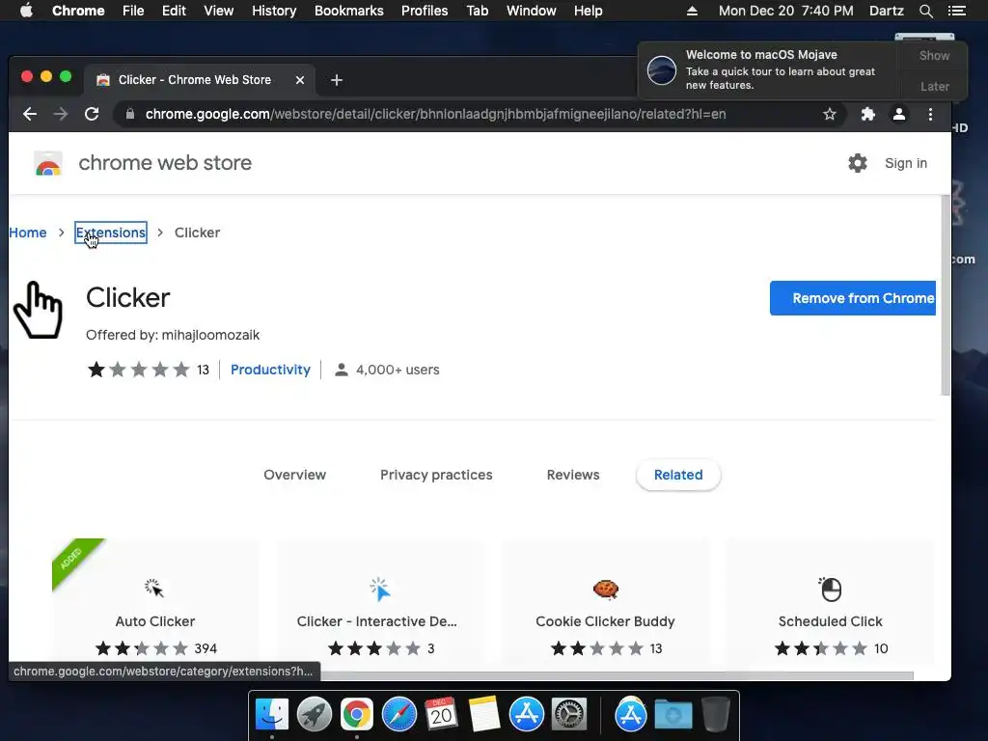The image size is (988, 741).
Task: Open the web store settings gear
Action: [857, 163]
